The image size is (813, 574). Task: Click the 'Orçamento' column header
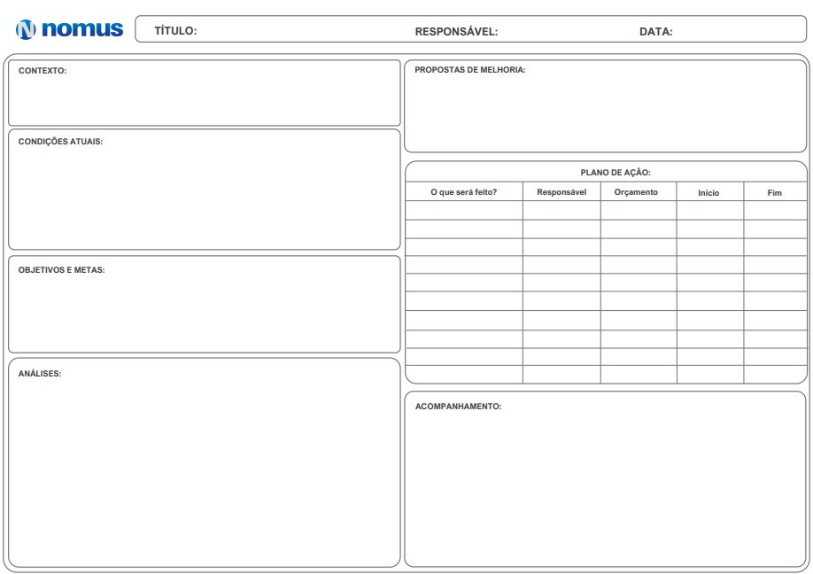pyautogui.click(x=636, y=192)
